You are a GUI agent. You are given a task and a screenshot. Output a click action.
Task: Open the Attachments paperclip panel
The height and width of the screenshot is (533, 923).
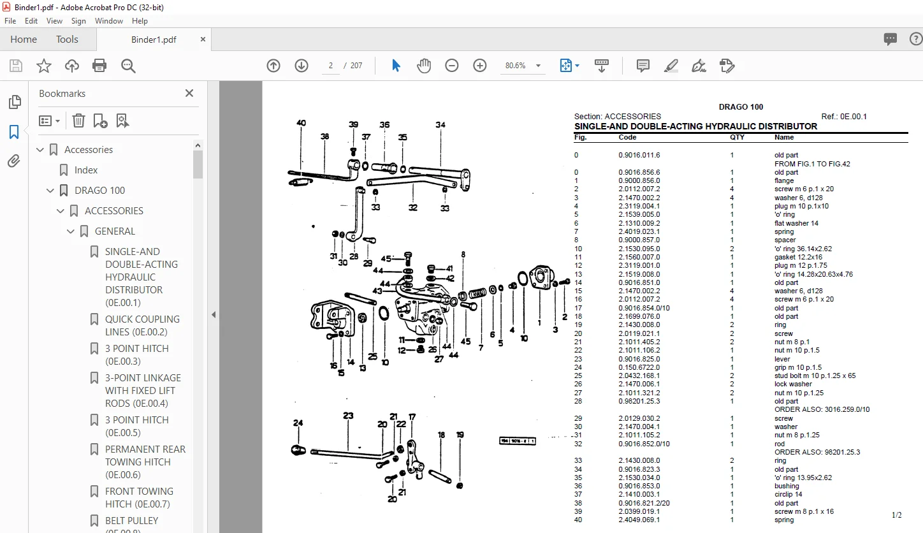pyautogui.click(x=14, y=161)
